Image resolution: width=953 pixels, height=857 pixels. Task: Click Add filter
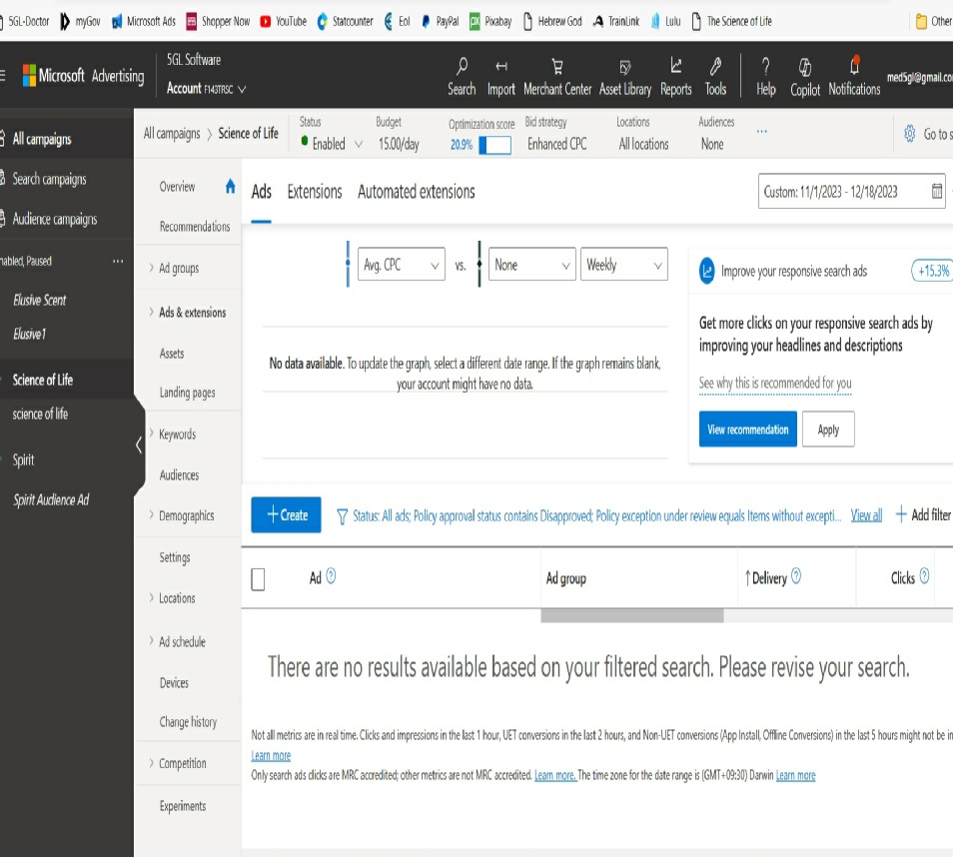point(923,514)
